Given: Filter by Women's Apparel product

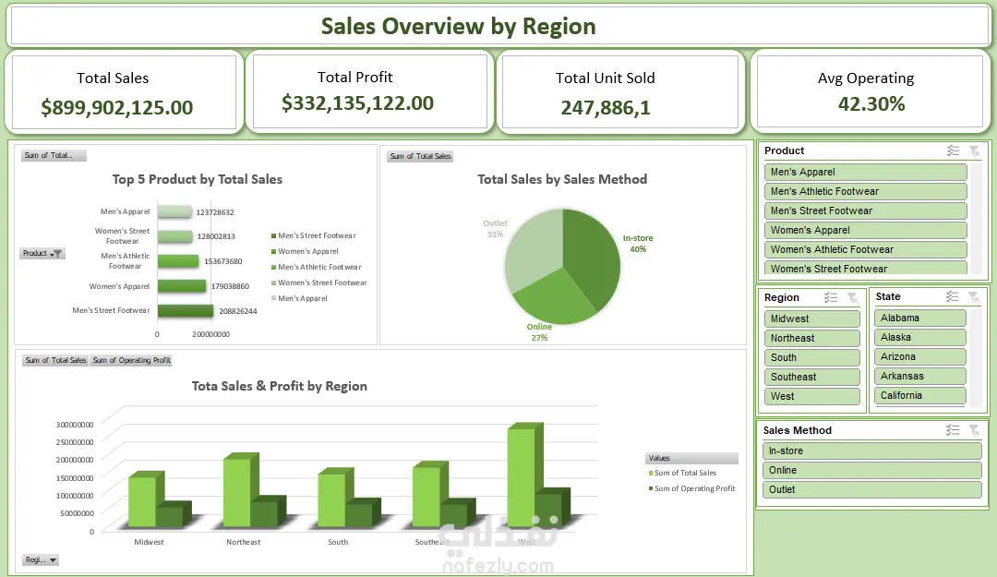Looking at the screenshot, I should tap(865, 230).
